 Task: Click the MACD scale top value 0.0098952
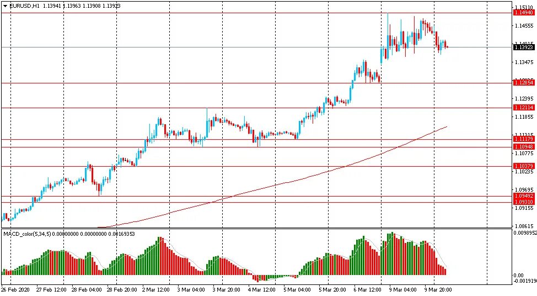pos(525,232)
